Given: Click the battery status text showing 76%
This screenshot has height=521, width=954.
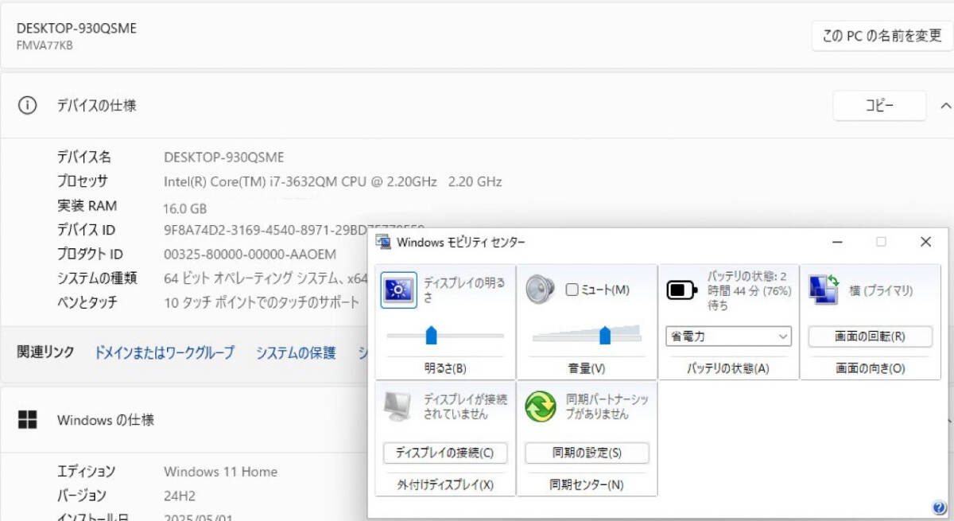Looking at the screenshot, I should click(x=750, y=290).
